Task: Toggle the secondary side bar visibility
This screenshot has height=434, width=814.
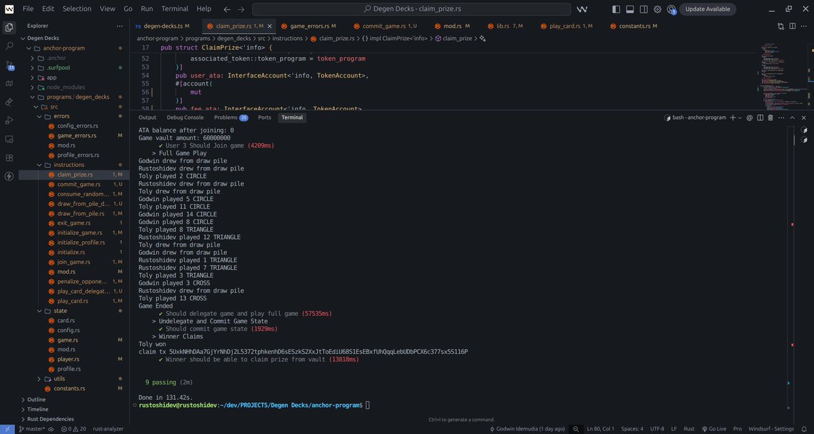Action: (644, 9)
